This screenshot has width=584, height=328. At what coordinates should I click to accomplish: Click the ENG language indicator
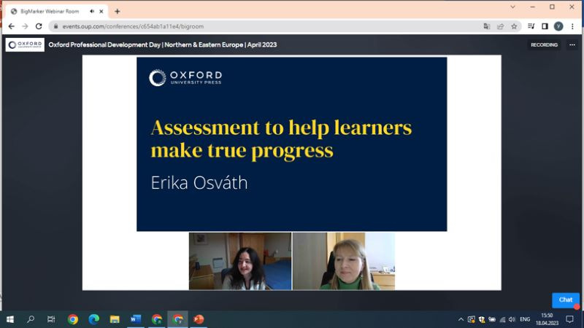point(525,319)
